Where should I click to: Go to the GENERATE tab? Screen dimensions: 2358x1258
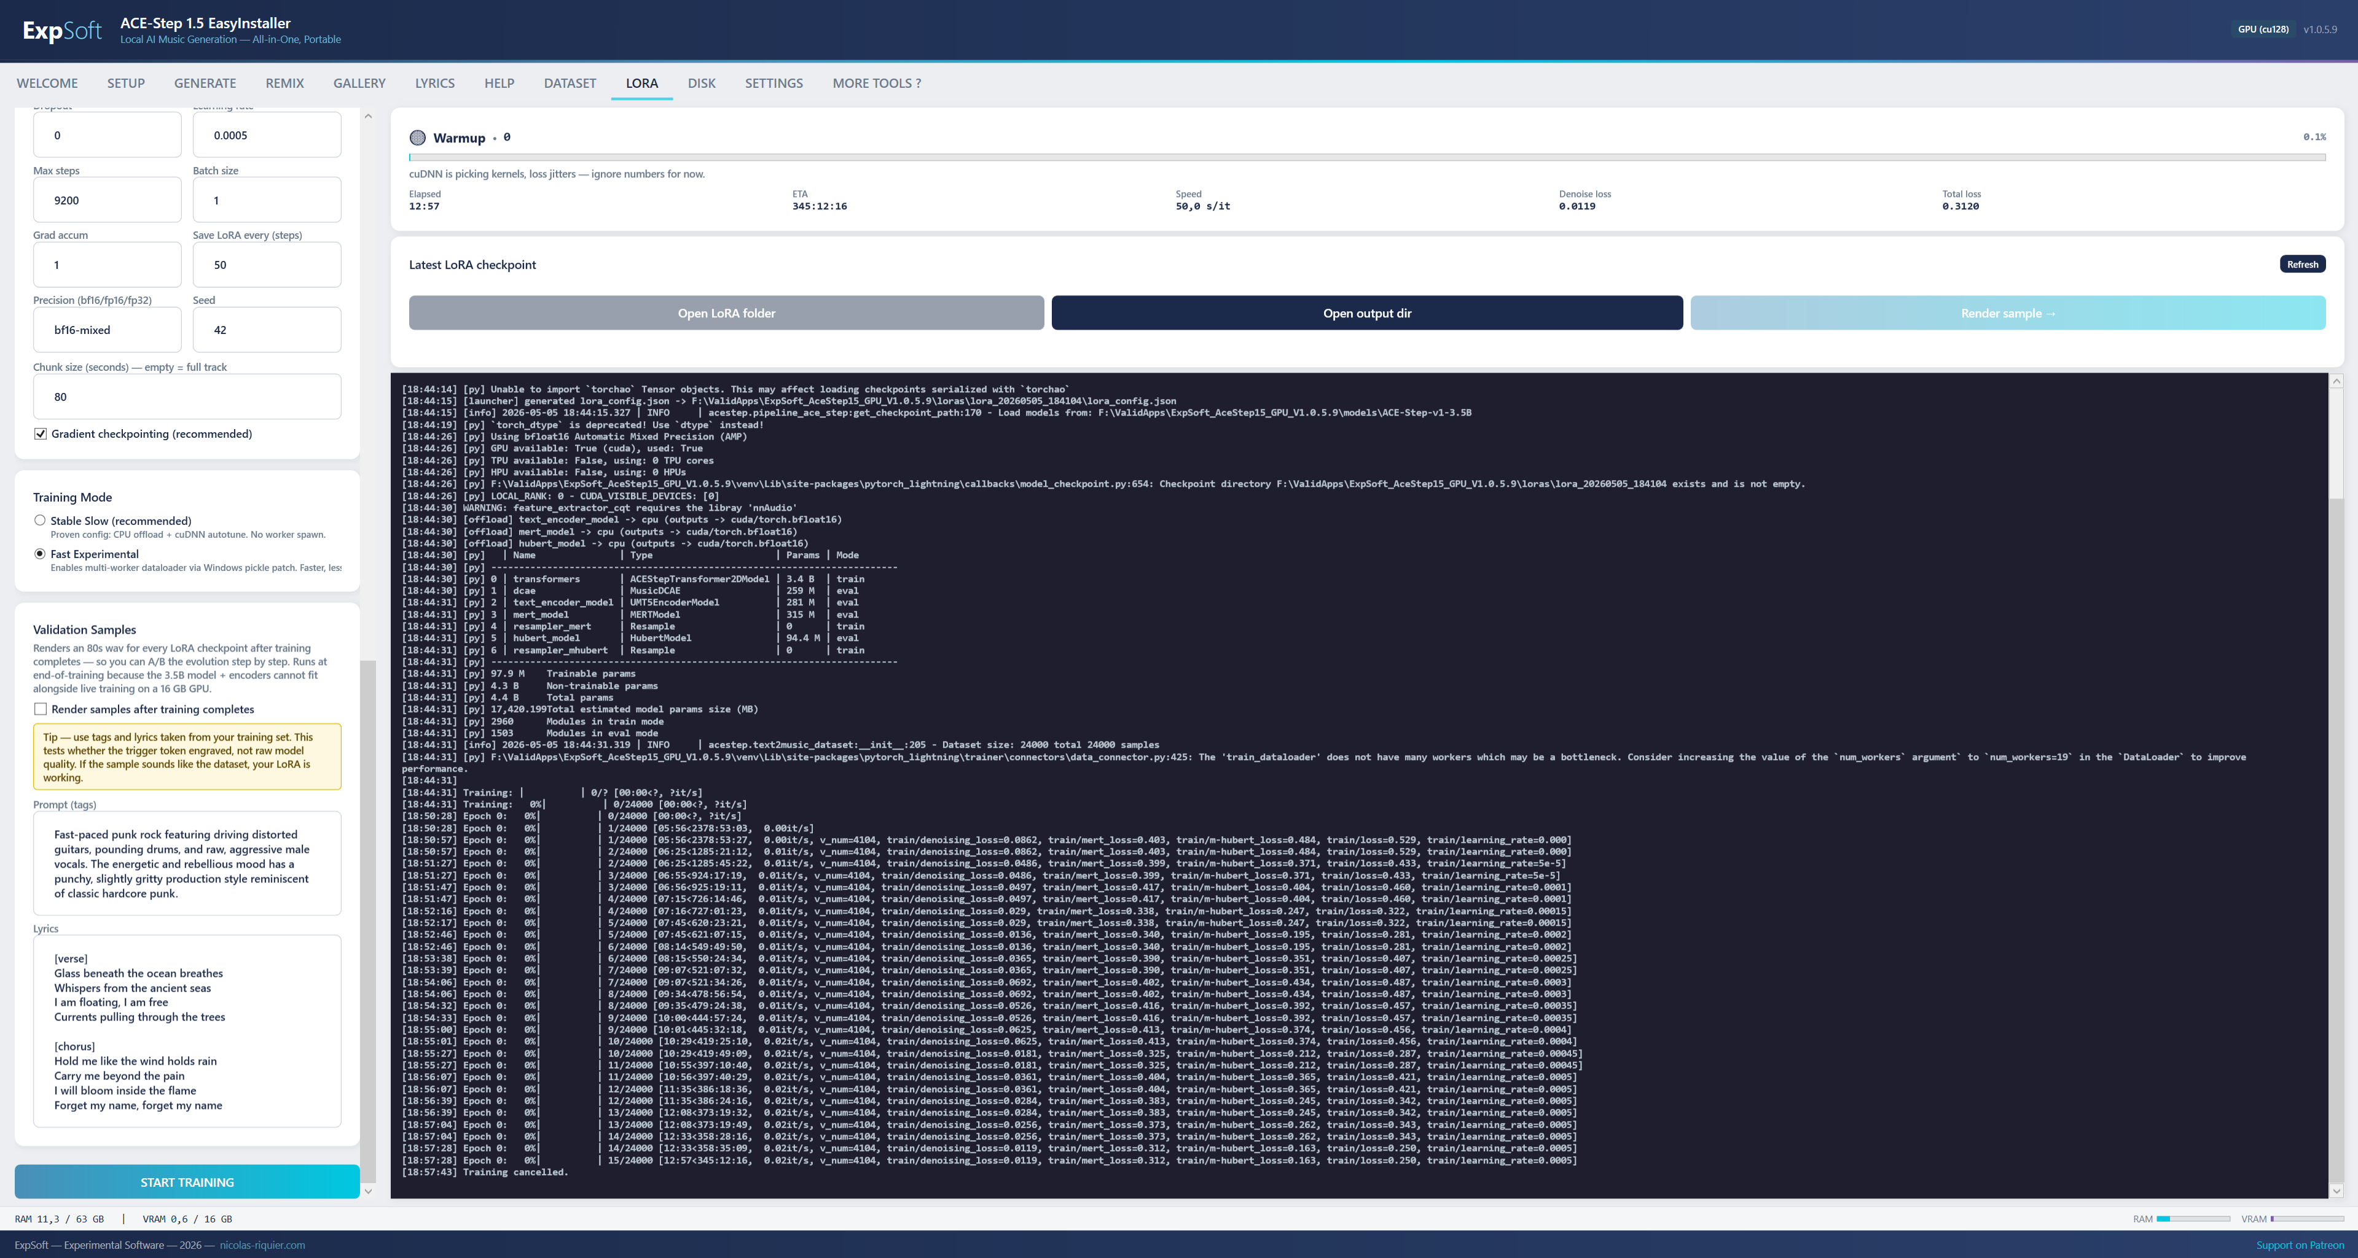coord(205,83)
